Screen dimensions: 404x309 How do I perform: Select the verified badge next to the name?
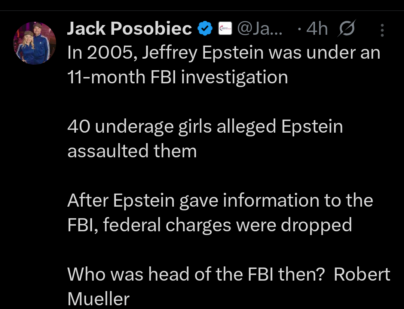point(205,28)
